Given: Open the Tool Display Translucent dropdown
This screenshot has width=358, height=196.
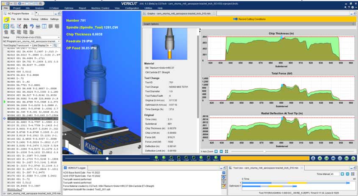Looking at the screenshot, I should pyautogui.click(x=24, y=45).
